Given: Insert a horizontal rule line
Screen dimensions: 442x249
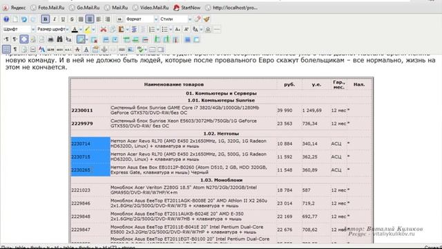Looking at the screenshot, I should (x=217, y=29).
